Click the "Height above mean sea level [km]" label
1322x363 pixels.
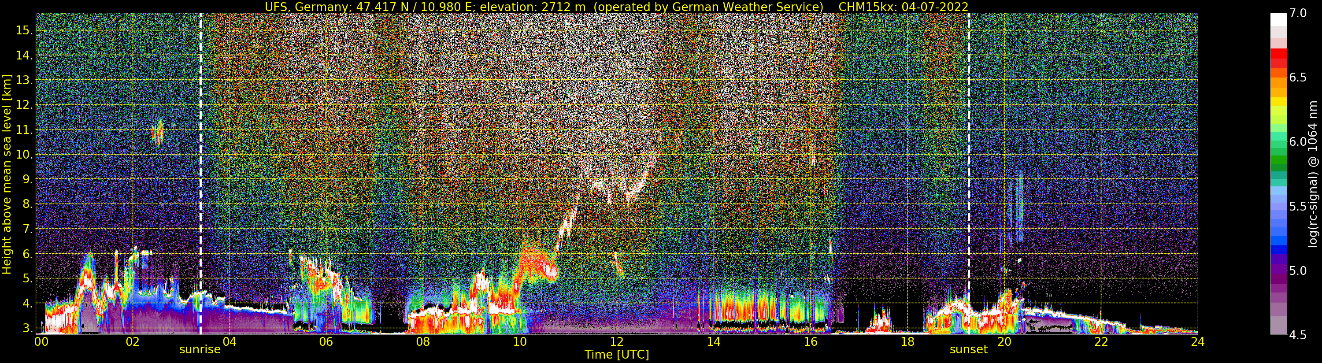click(7, 174)
